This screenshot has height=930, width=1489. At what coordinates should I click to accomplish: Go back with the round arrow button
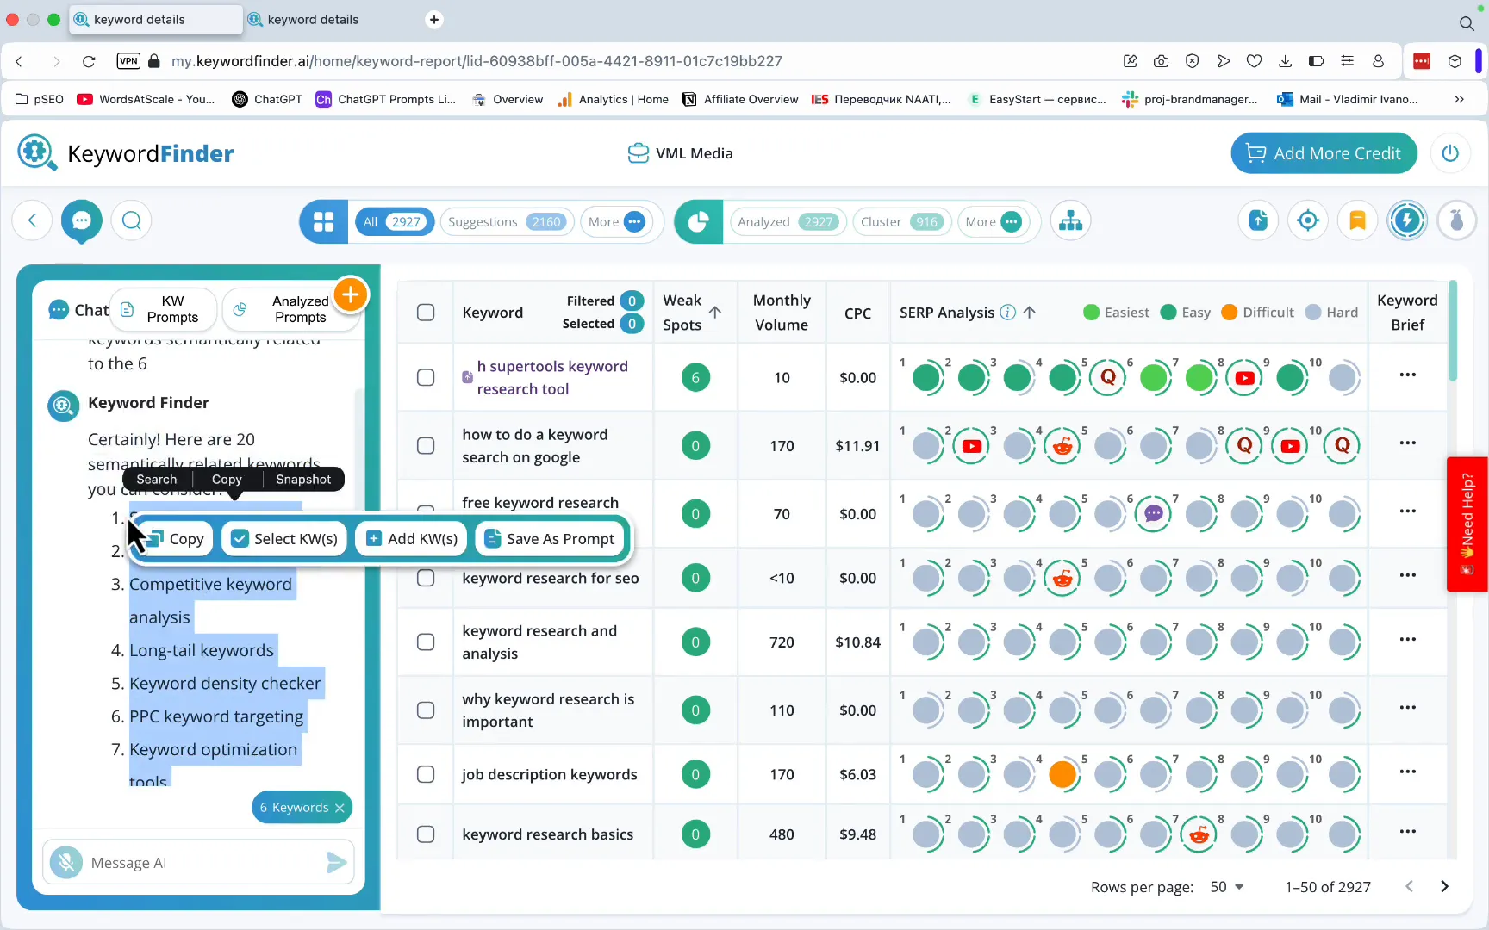tap(32, 221)
